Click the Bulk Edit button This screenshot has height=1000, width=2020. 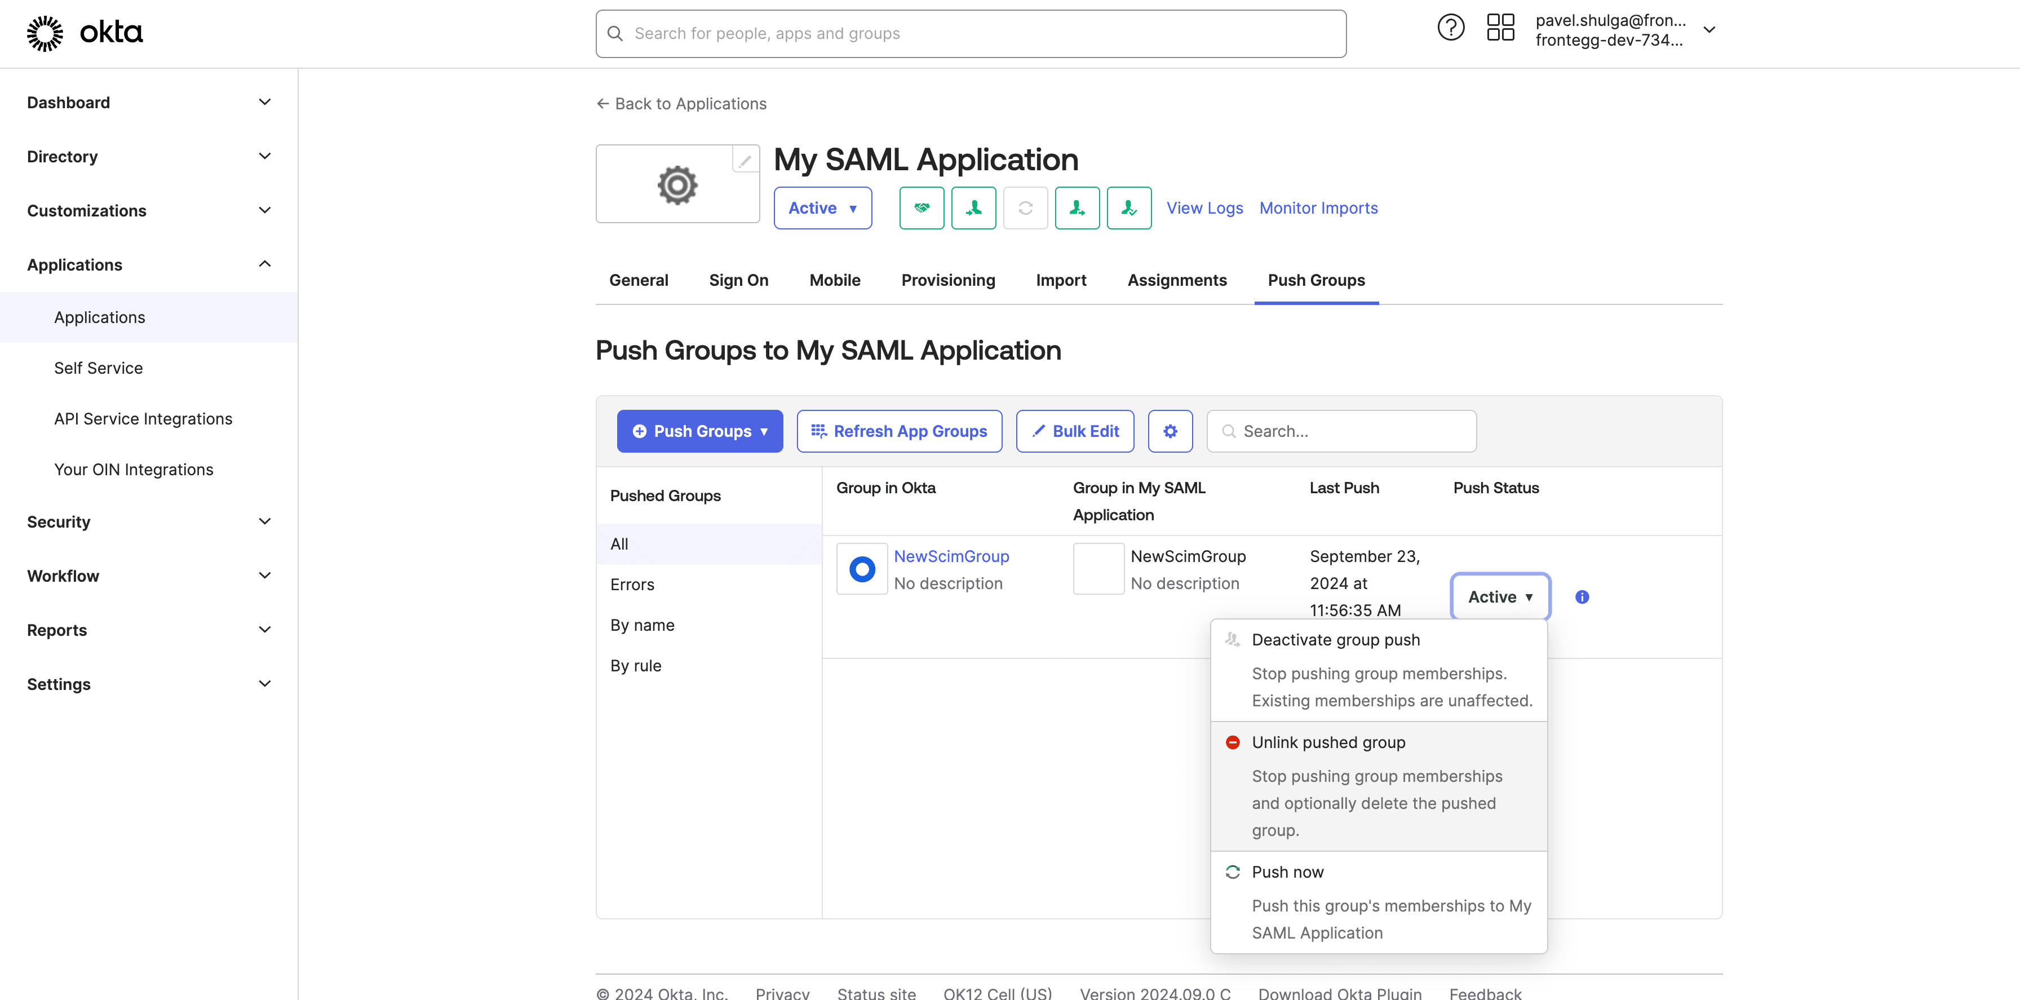pos(1074,431)
